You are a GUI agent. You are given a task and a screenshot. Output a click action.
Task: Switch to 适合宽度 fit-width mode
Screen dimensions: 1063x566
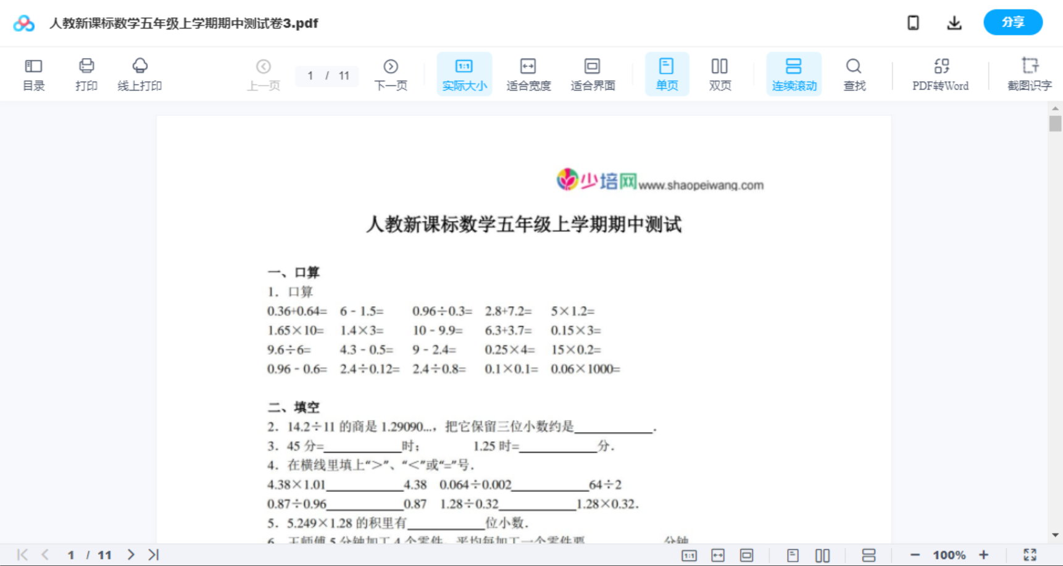click(x=528, y=73)
